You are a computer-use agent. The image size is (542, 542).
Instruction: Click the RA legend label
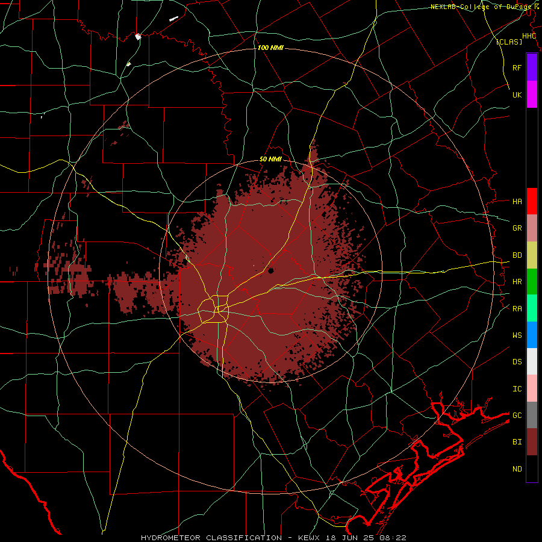[x=517, y=309]
